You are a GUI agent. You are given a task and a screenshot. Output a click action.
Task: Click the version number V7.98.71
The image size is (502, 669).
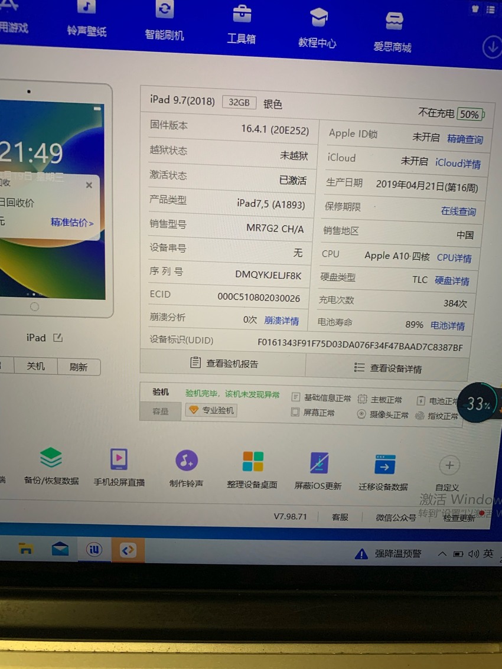tap(290, 516)
